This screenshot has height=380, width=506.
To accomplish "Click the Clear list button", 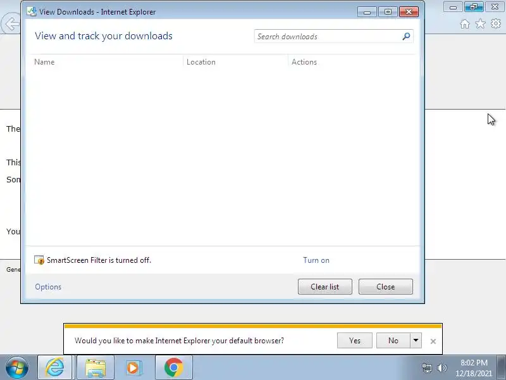I will pyautogui.click(x=325, y=287).
